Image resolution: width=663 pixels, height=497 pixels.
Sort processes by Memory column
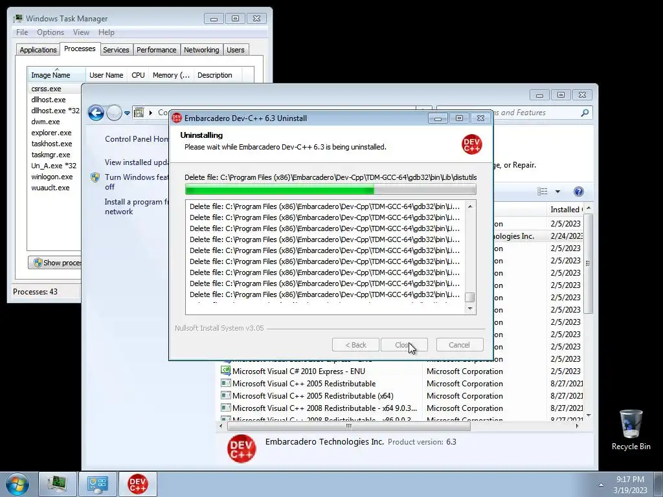[171, 75]
